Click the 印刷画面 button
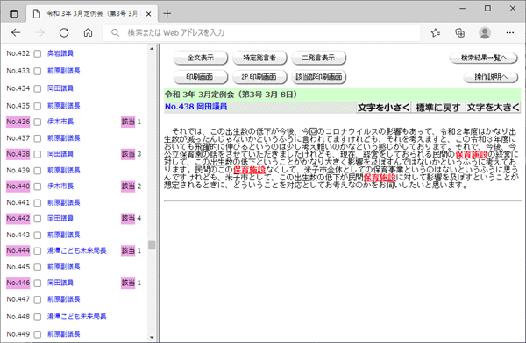Viewport: 526px width, 343px height. pyautogui.click(x=200, y=77)
